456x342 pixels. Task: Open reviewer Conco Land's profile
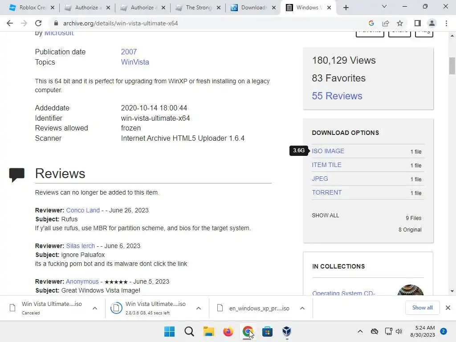click(x=83, y=210)
